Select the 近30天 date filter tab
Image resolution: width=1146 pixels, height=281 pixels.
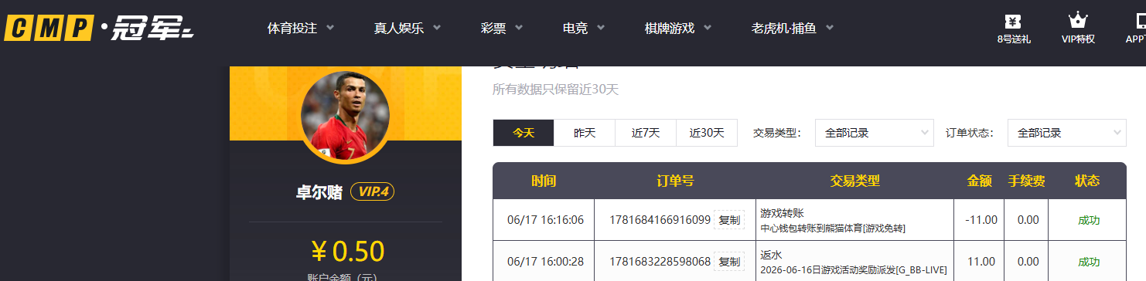pos(707,133)
